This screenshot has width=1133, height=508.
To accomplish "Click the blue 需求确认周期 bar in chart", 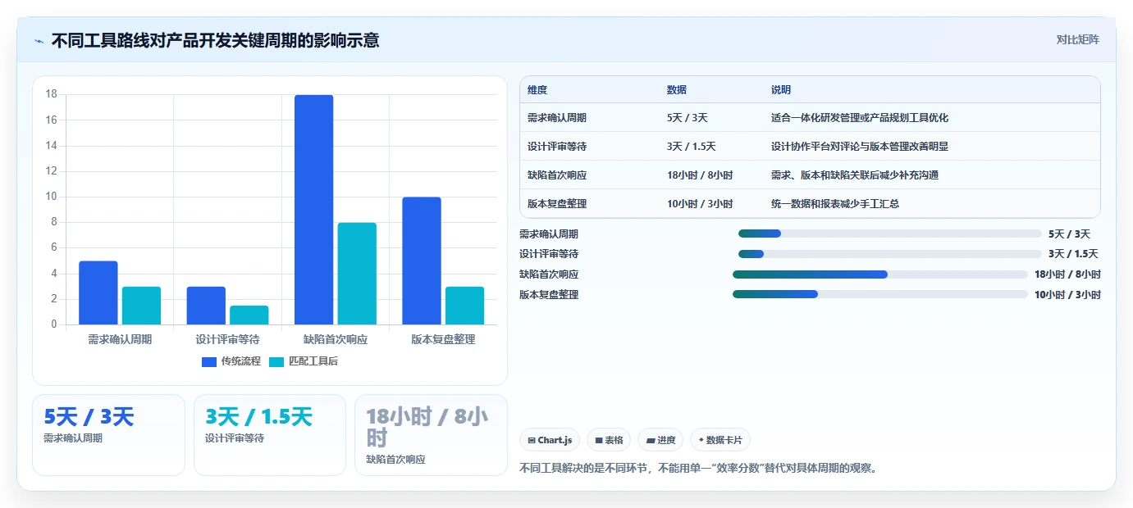I will pos(98,293).
